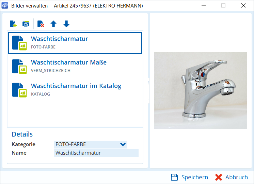Click Abbruch to cancel
The height and width of the screenshot is (184, 254).
pos(232,177)
